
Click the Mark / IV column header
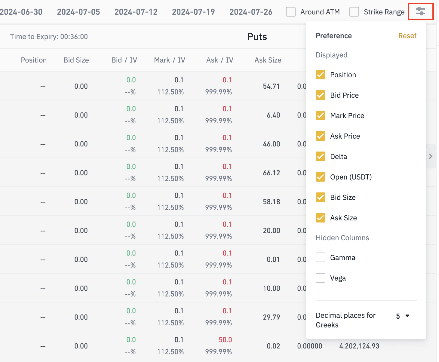[x=170, y=60]
